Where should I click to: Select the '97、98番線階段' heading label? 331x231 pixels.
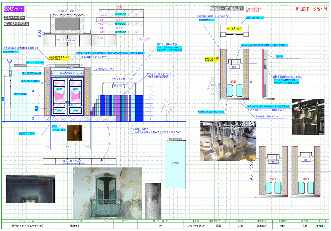16,23
